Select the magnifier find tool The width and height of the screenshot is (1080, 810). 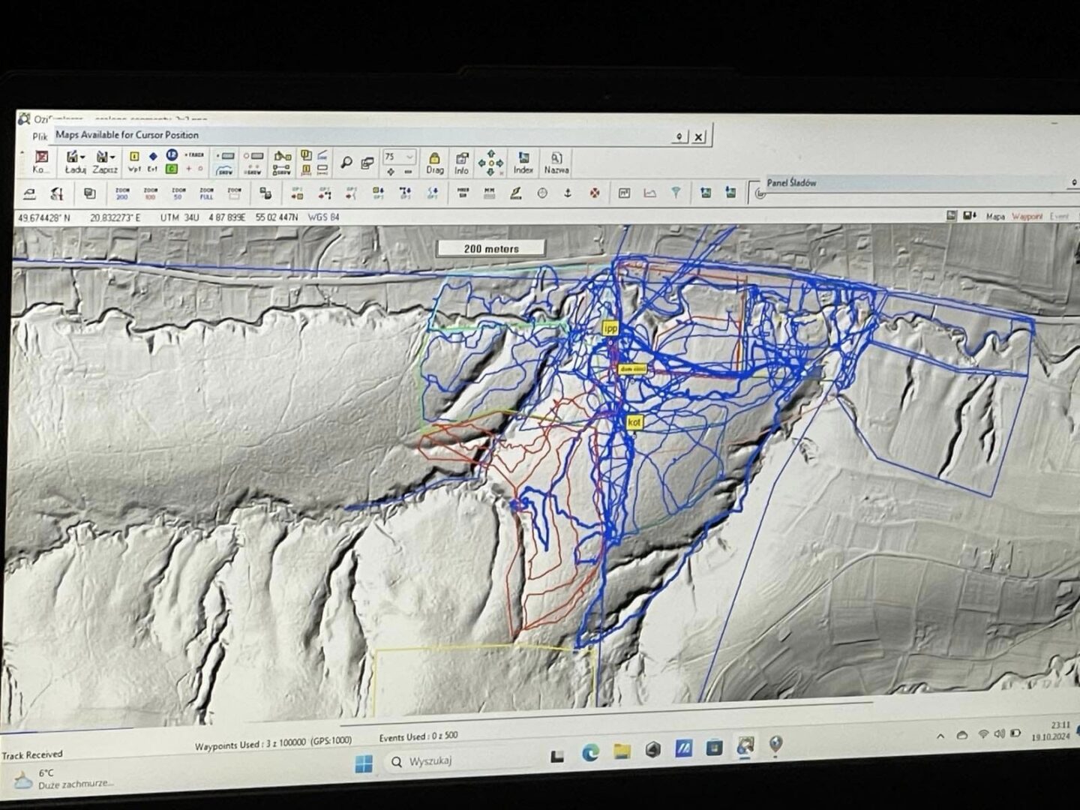(346, 162)
